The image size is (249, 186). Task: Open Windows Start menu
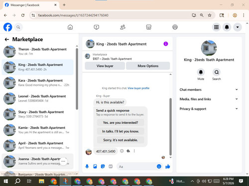pyautogui.click(x=5, y=181)
